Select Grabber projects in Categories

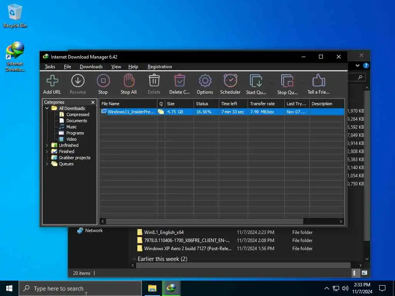pos(74,158)
